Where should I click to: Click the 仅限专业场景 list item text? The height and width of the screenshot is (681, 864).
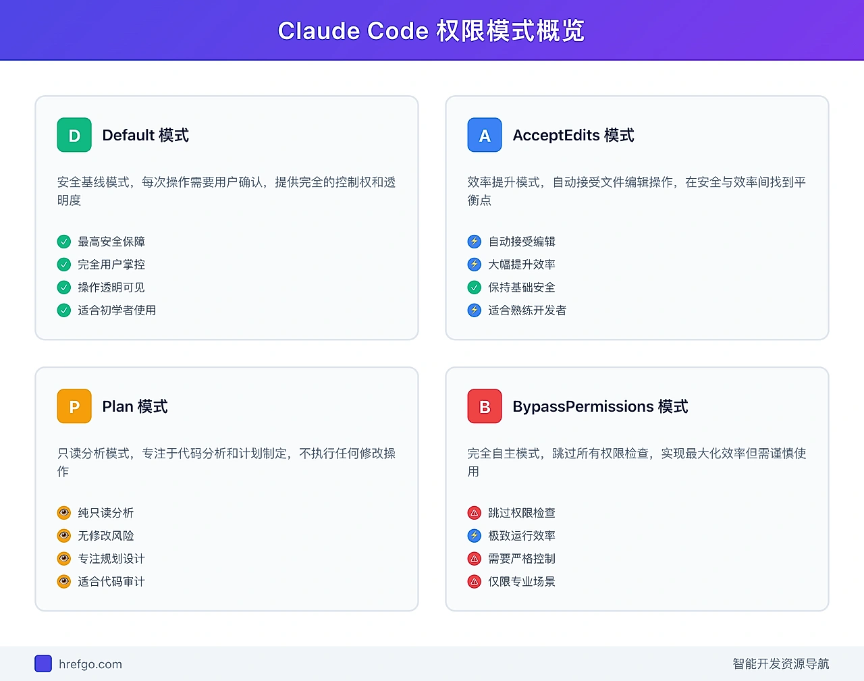tap(522, 582)
